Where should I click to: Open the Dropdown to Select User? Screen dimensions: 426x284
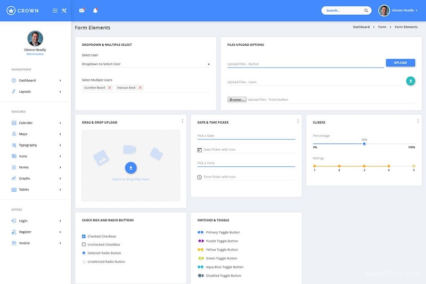pyautogui.click(x=146, y=64)
